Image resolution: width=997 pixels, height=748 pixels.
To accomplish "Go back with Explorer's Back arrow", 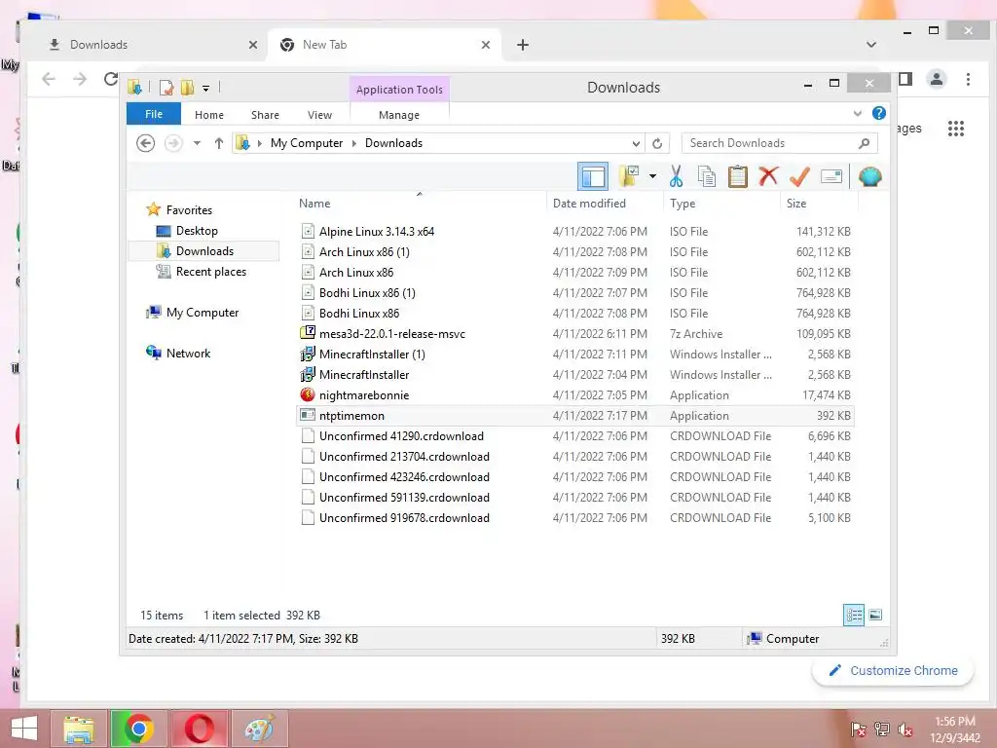I will [x=146, y=143].
